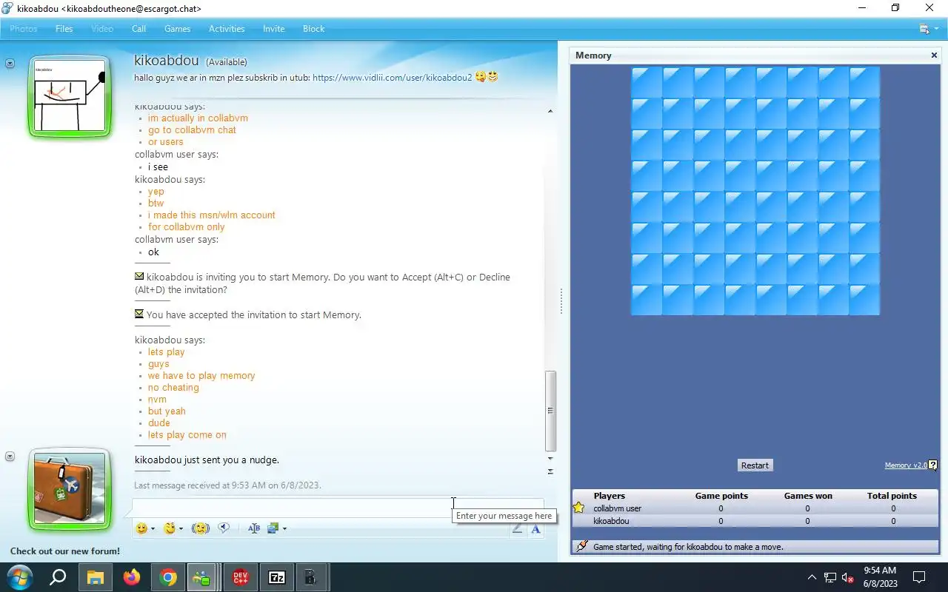The image size is (948, 592).
Task: Open the Memory help question mark icon
Action: point(932,465)
